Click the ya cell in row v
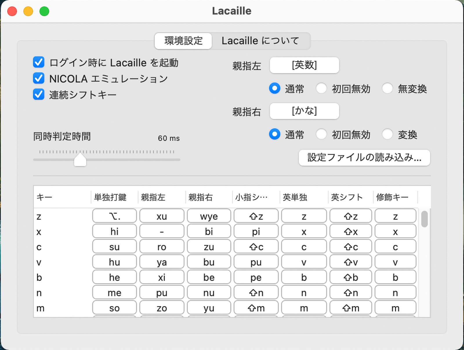Screen dimensions: 464x350 [x=162, y=262]
